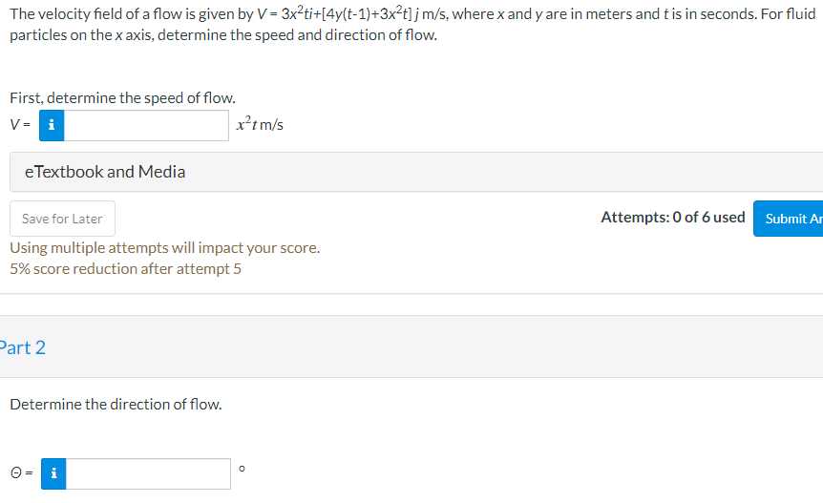Click the Attempts: 0 of 6 used text
The image size is (823, 503).
pyautogui.click(x=673, y=218)
